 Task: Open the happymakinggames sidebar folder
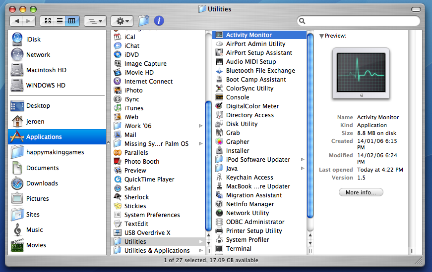(x=57, y=152)
